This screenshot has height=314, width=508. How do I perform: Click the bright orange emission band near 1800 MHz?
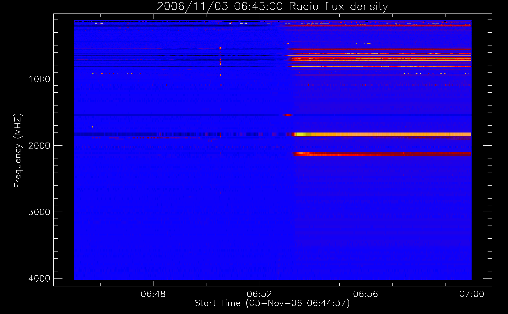coord(383,134)
